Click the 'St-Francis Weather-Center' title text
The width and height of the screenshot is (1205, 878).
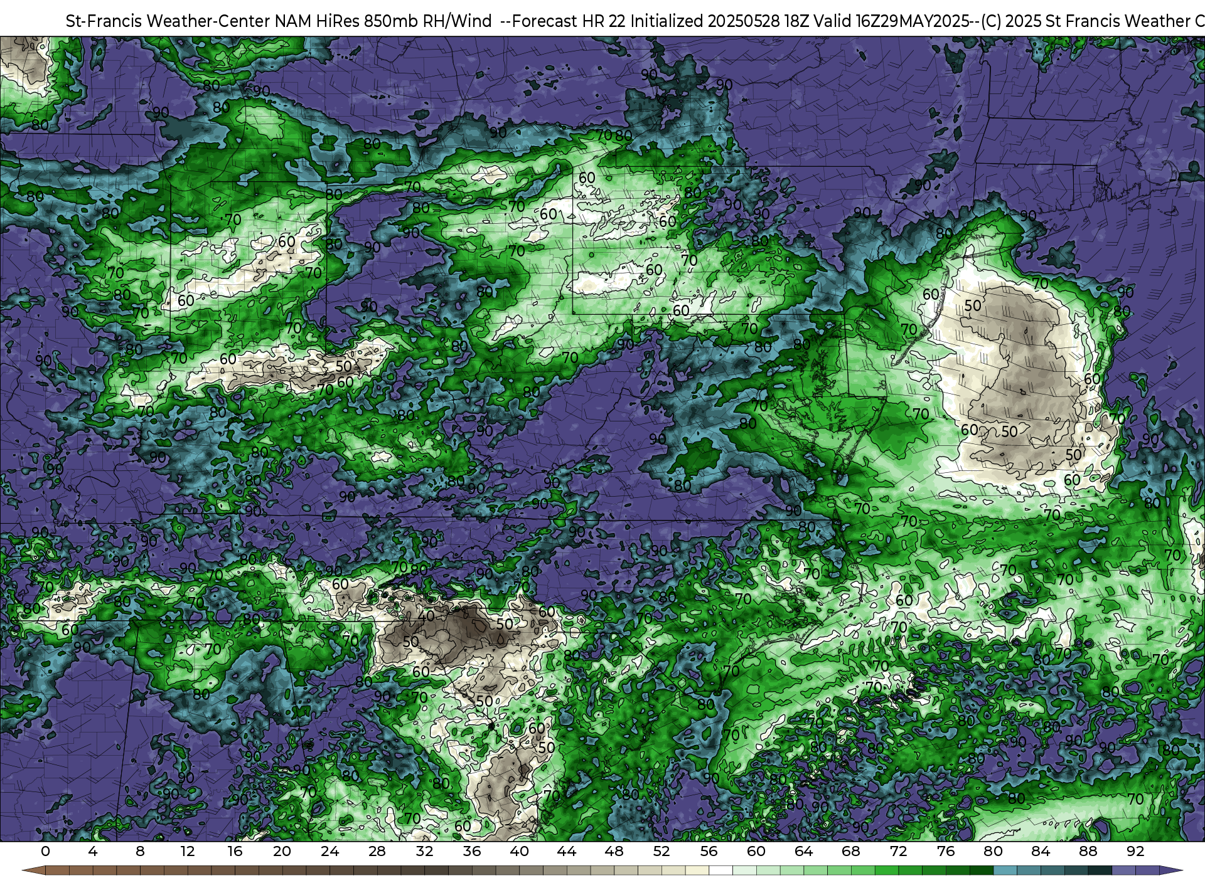pos(168,21)
